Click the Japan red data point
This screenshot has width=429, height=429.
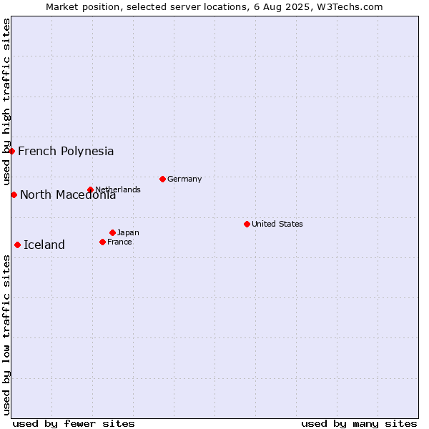[x=113, y=233]
